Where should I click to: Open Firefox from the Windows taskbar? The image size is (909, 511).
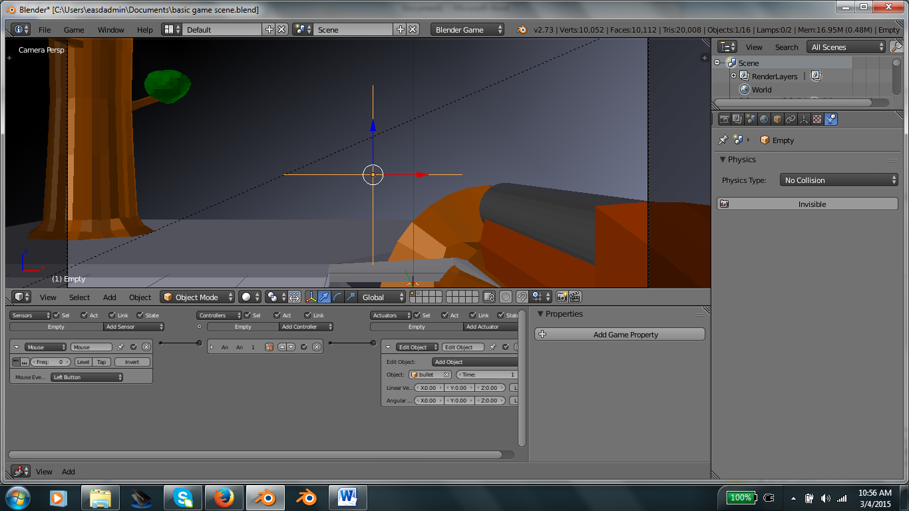(224, 498)
